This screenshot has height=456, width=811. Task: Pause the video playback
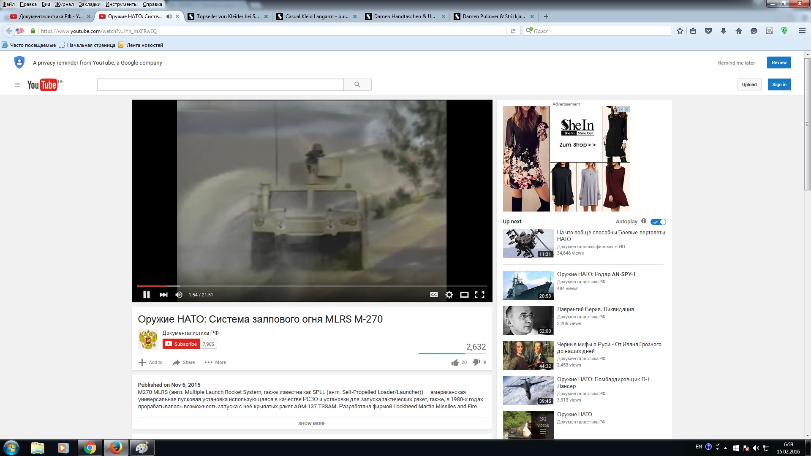pos(147,295)
